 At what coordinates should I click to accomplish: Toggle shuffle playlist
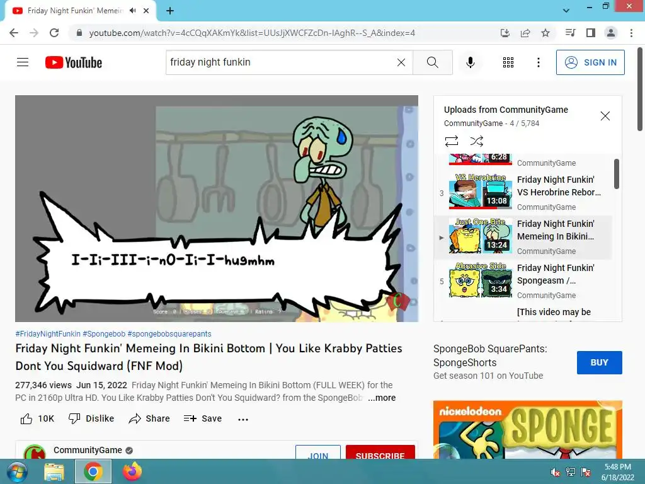pos(476,141)
